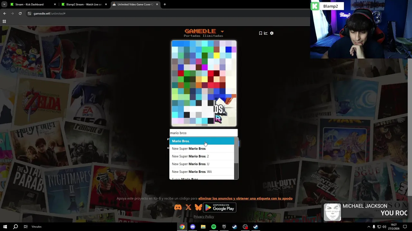This screenshot has width=412, height=231.
Task: Click the gamedle.wtf/unlimited address bar
Action: (167, 13)
